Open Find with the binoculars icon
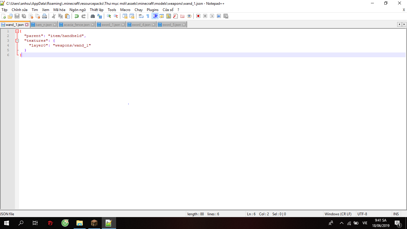This screenshot has height=229, width=407. [x=92, y=16]
